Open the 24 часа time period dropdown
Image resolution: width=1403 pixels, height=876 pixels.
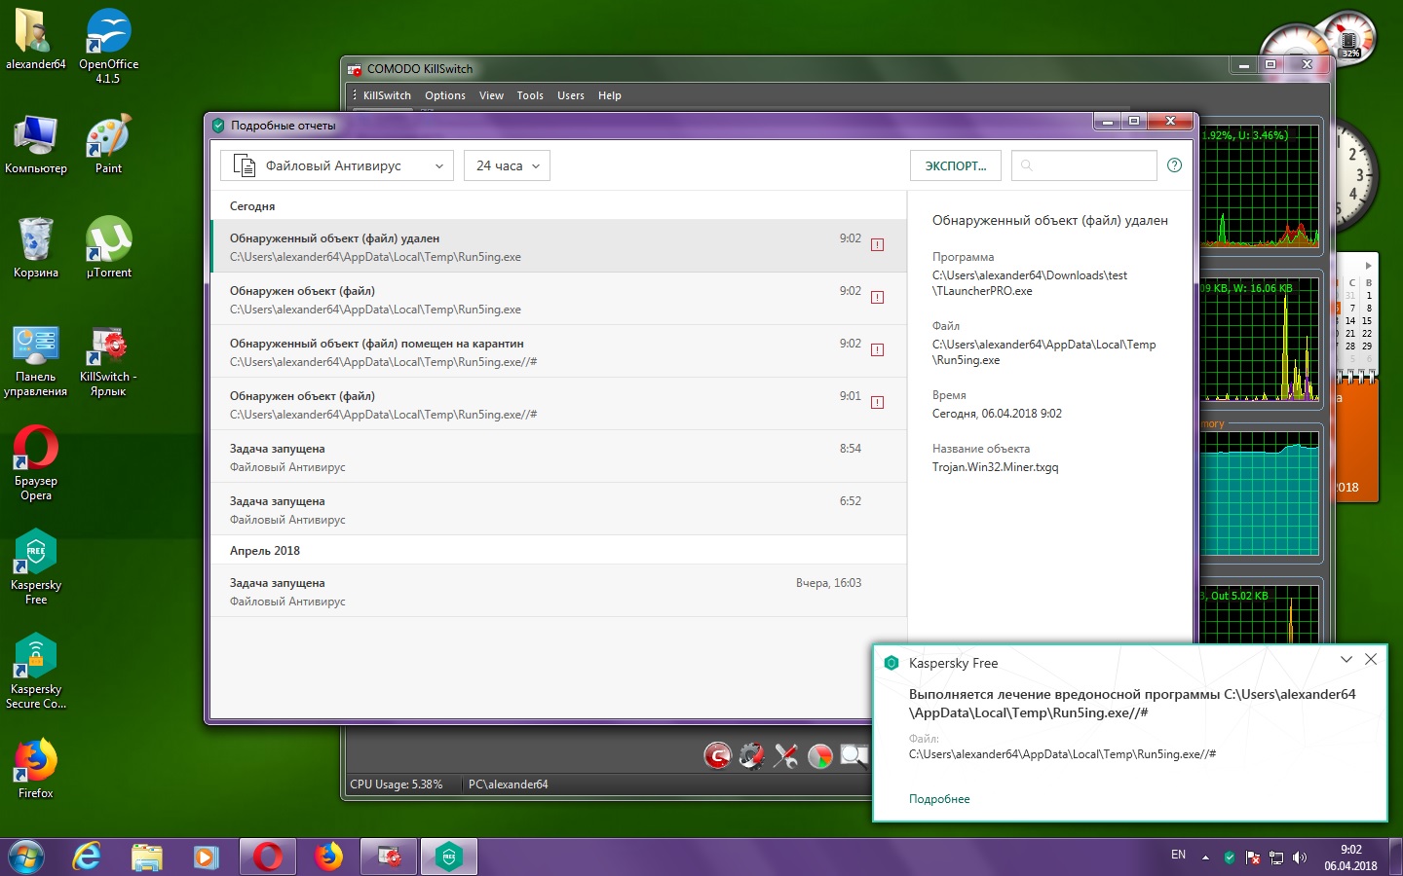507,166
